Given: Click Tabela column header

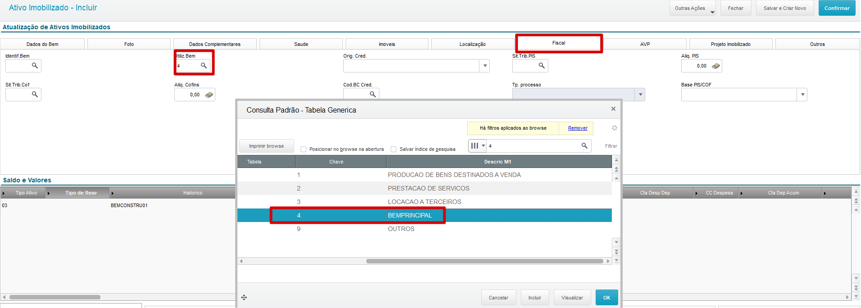Looking at the screenshot, I should [x=266, y=162].
